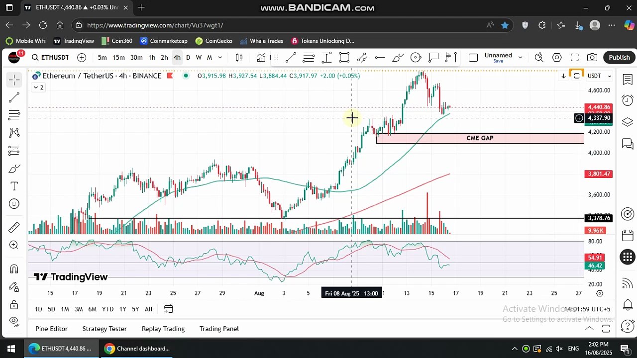Set chart range to 6M
The width and height of the screenshot is (637, 358).
(x=92, y=309)
